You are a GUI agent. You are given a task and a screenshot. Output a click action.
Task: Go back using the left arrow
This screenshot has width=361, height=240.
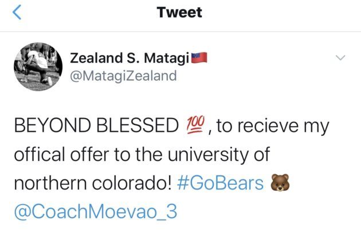[x=18, y=13]
